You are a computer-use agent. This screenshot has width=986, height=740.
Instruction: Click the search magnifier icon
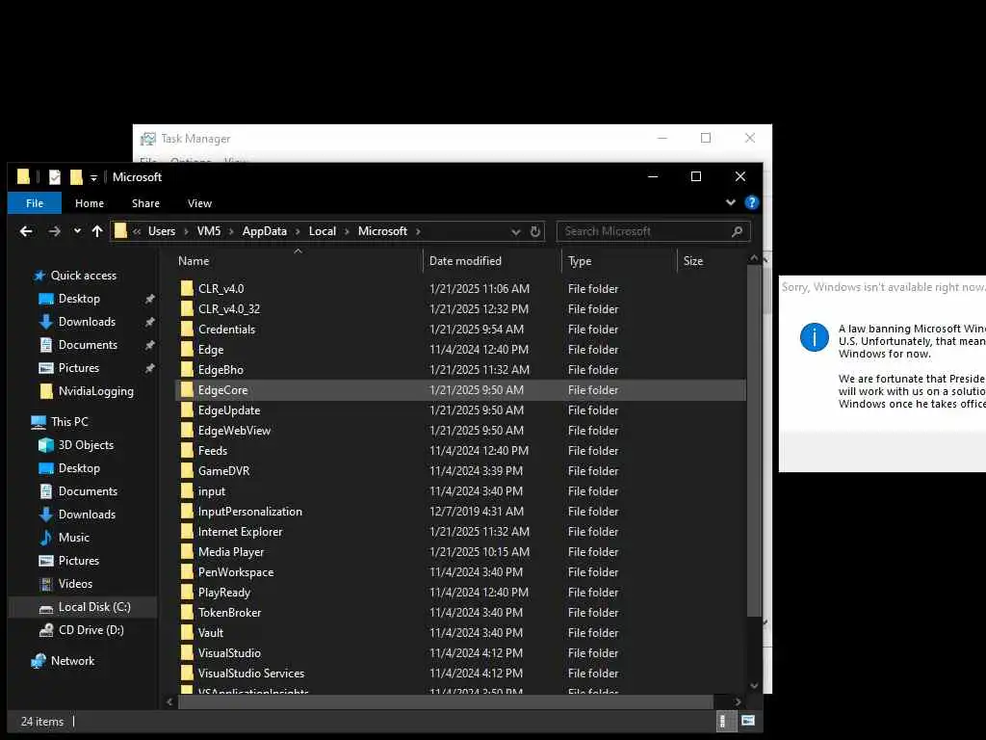pyautogui.click(x=737, y=231)
